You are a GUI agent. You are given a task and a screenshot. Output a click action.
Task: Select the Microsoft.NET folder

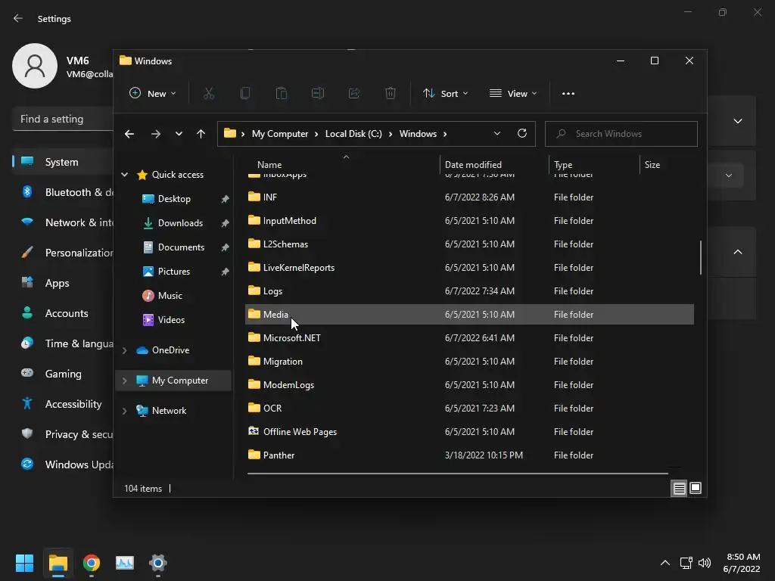click(469, 338)
